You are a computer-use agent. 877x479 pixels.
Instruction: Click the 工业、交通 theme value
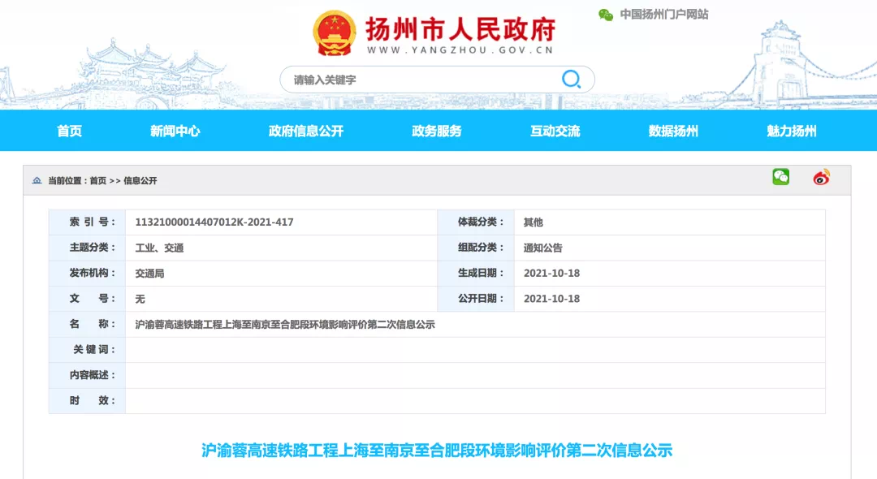click(159, 248)
